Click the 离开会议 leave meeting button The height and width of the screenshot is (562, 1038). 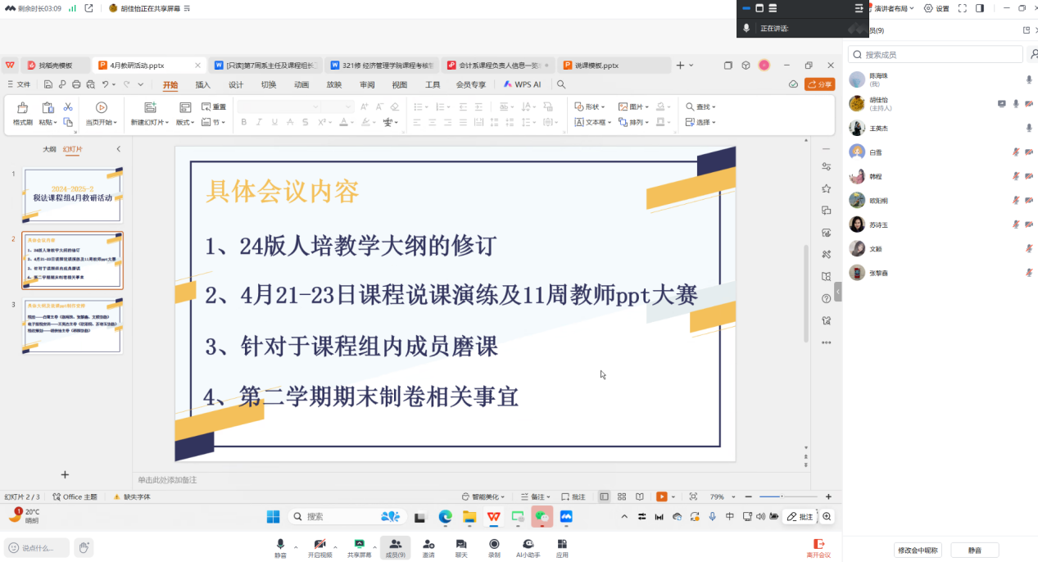[x=818, y=547]
